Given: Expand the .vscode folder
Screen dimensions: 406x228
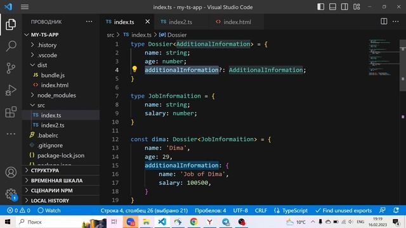Looking at the screenshot, I should (x=61, y=55).
